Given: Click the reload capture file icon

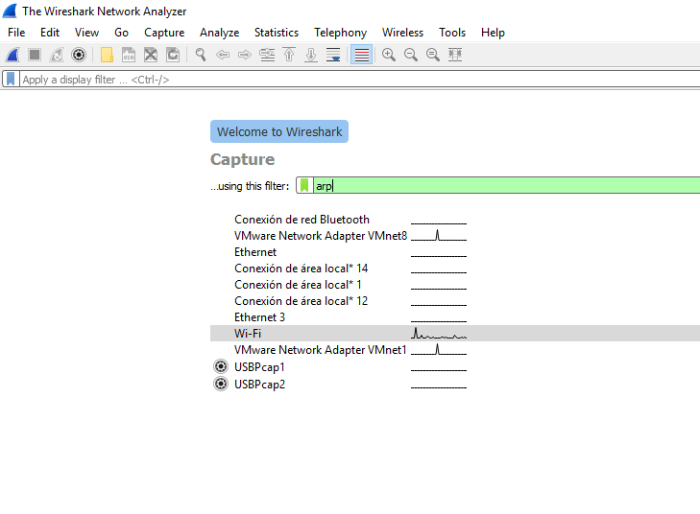Looking at the screenshot, I should coord(173,55).
